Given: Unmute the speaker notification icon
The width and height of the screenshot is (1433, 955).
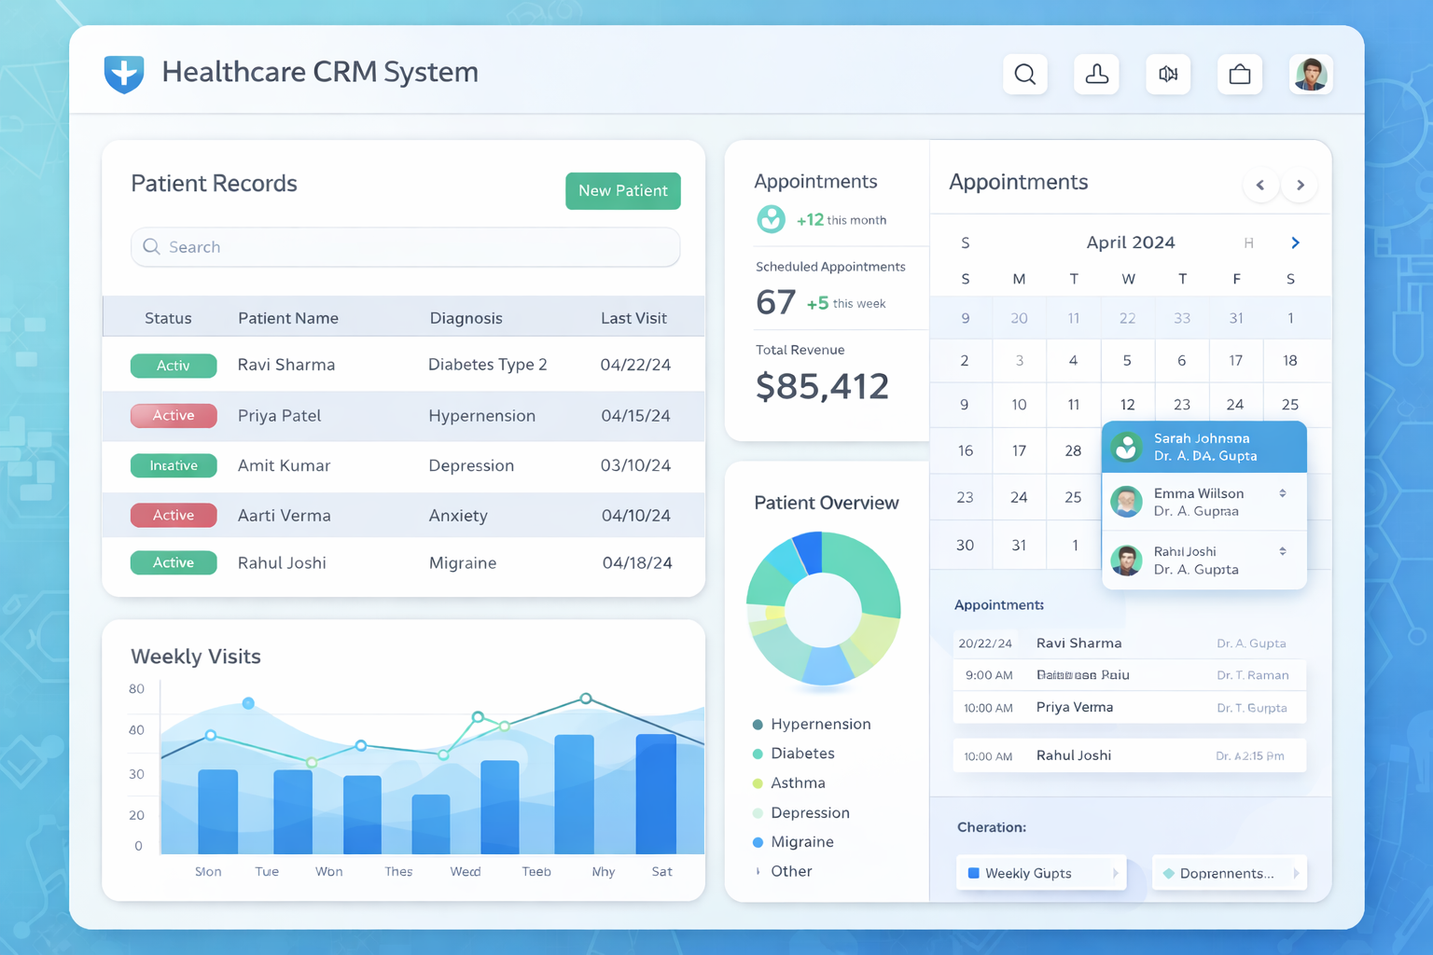Looking at the screenshot, I should click(x=1168, y=75).
